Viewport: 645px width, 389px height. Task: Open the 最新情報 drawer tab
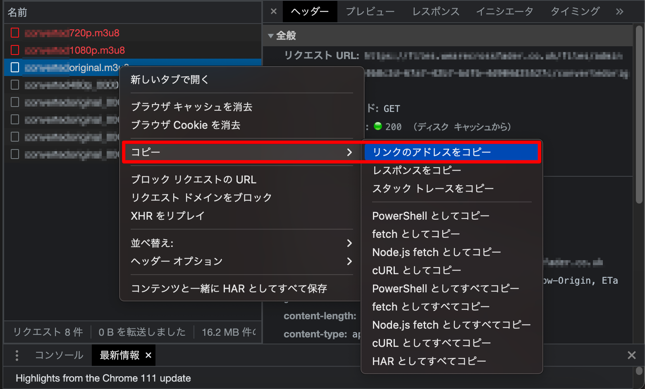coord(119,355)
